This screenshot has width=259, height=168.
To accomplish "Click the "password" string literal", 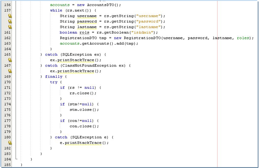I will (148, 21).
